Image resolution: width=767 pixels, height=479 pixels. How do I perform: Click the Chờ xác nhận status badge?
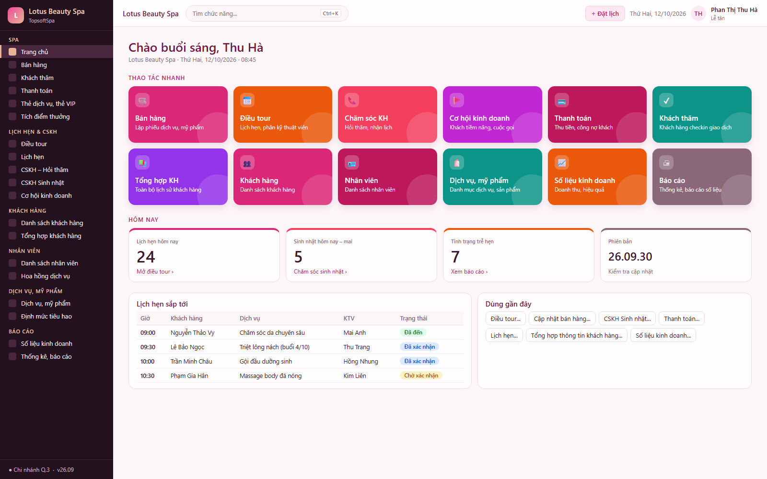coord(421,376)
